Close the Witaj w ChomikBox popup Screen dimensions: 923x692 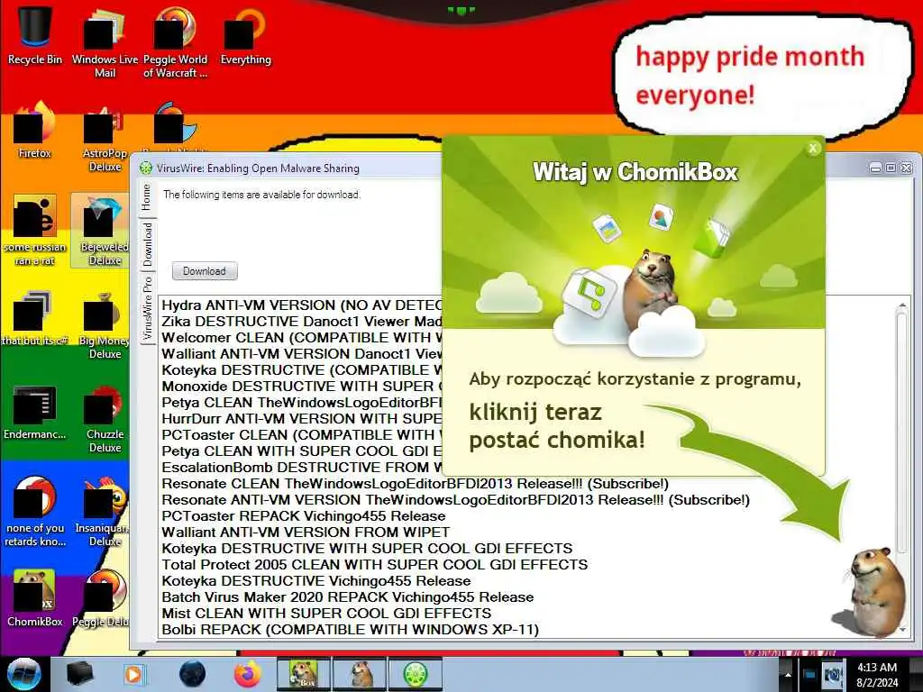click(x=813, y=149)
